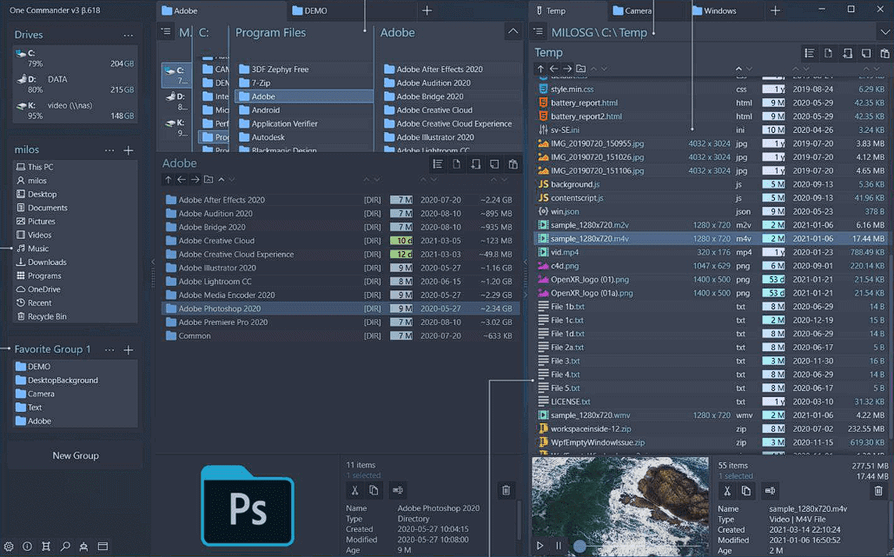The height and width of the screenshot is (557, 894).
Task: Sort Temp size column descending with down arrow
Action: [x=878, y=69]
